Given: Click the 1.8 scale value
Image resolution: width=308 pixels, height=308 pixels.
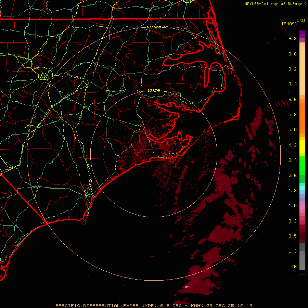Looking at the screenshot, I should coord(293,191).
